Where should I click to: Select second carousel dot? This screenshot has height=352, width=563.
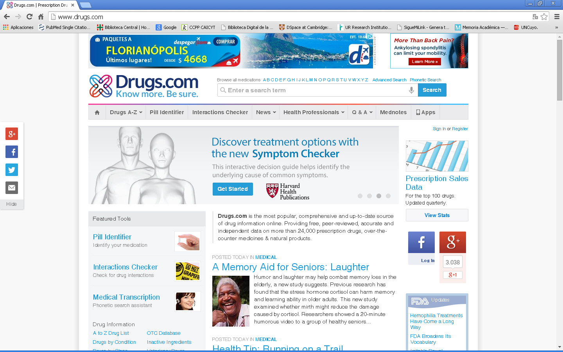(x=369, y=196)
